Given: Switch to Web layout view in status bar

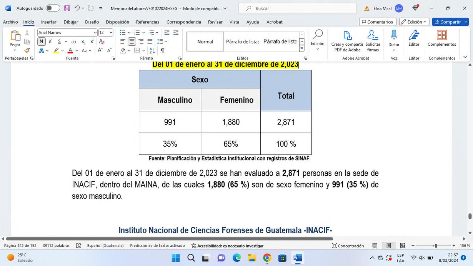Looking at the screenshot, I should coord(403,246).
